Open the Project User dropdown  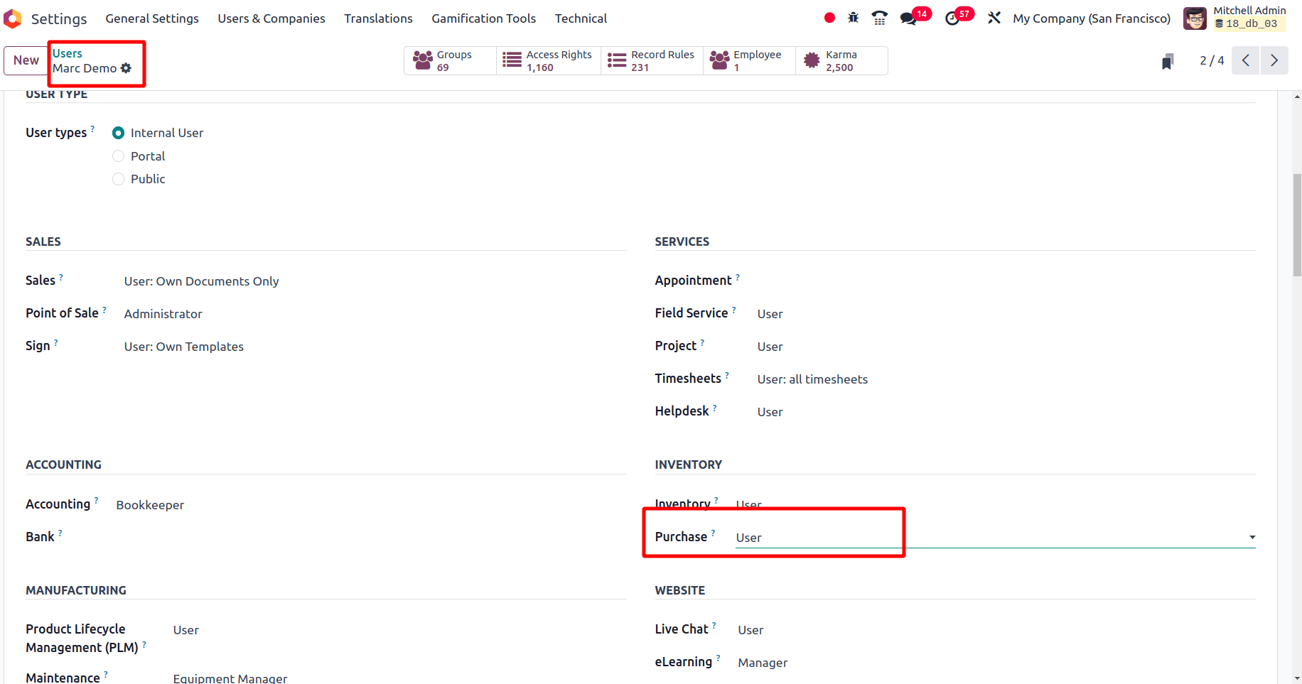click(1006, 347)
